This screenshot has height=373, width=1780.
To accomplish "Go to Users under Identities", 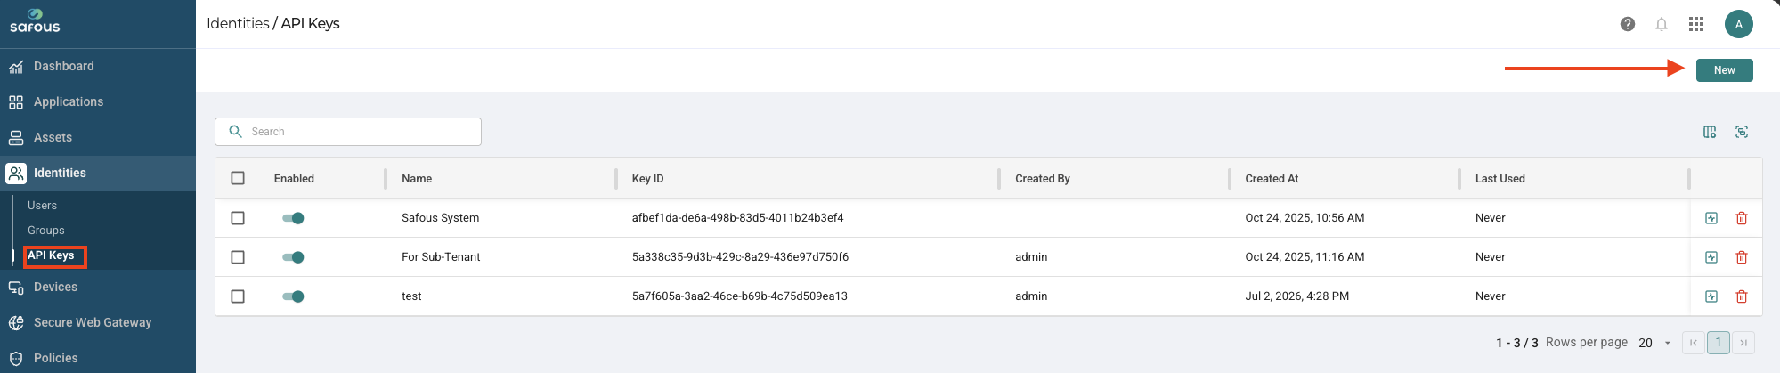I will pos(42,206).
